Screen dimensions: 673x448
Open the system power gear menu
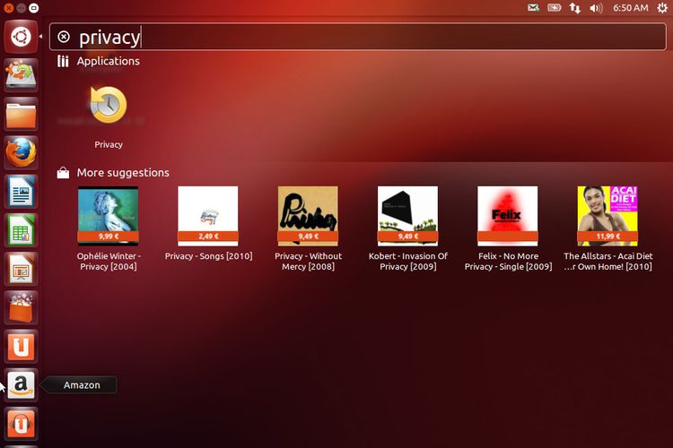662,8
